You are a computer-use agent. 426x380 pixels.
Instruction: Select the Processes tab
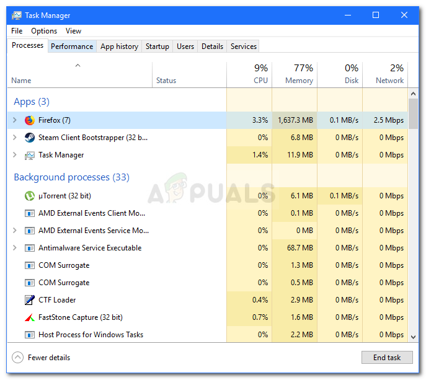(27, 45)
